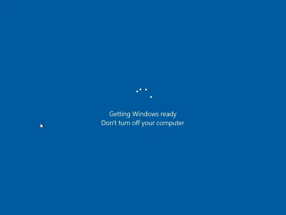This screenshot has width=286, height=215.
Task: Click the word 'Windows' in the status message
Action: click(145, 114)
